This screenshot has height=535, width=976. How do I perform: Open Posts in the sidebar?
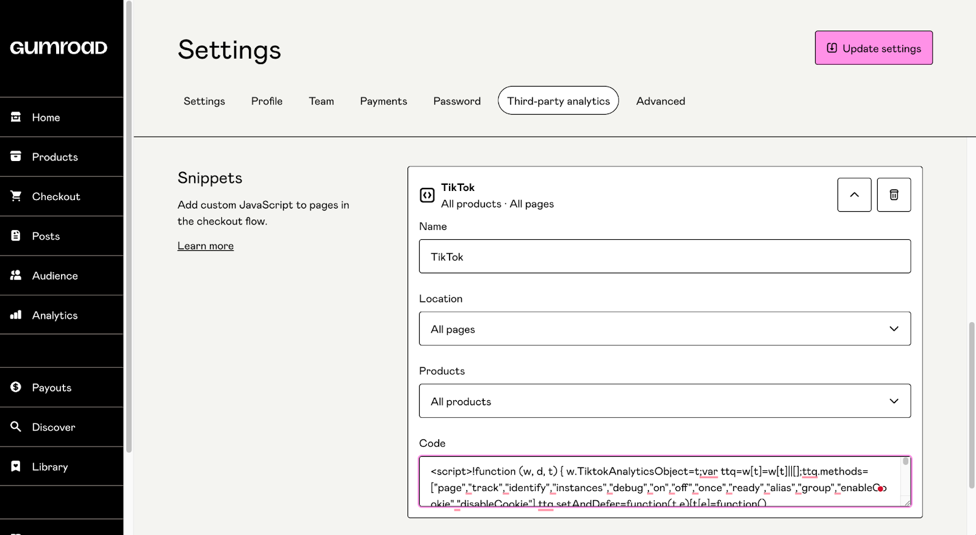pos(62,236)
